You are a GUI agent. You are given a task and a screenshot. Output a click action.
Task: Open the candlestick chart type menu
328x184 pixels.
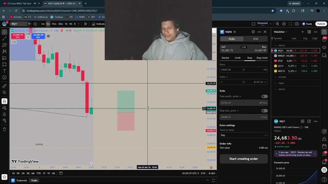click(86, 24)
